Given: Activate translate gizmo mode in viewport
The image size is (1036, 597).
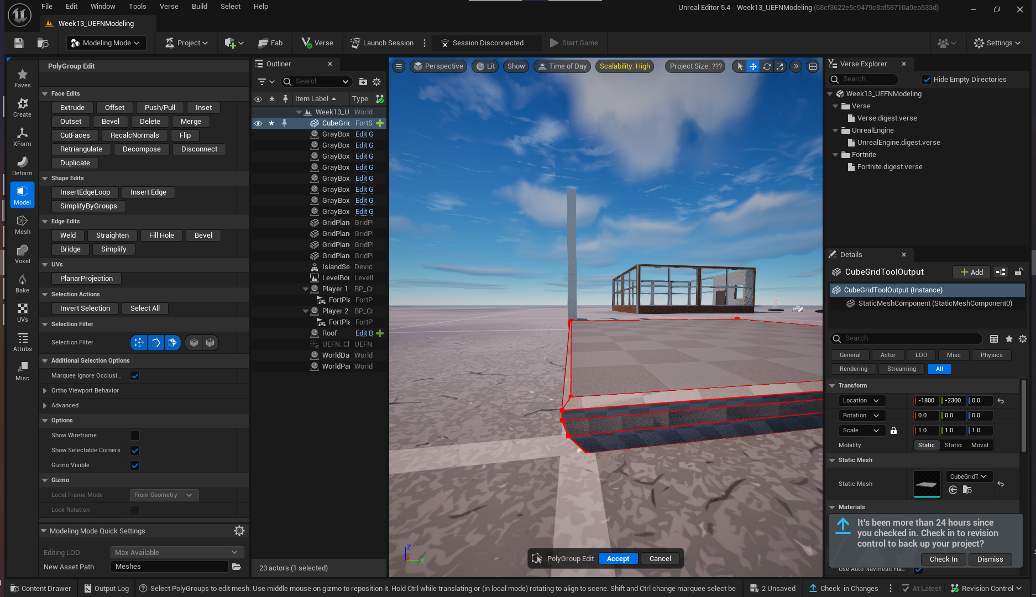Looking at the screenshot, I should point(753,66).
